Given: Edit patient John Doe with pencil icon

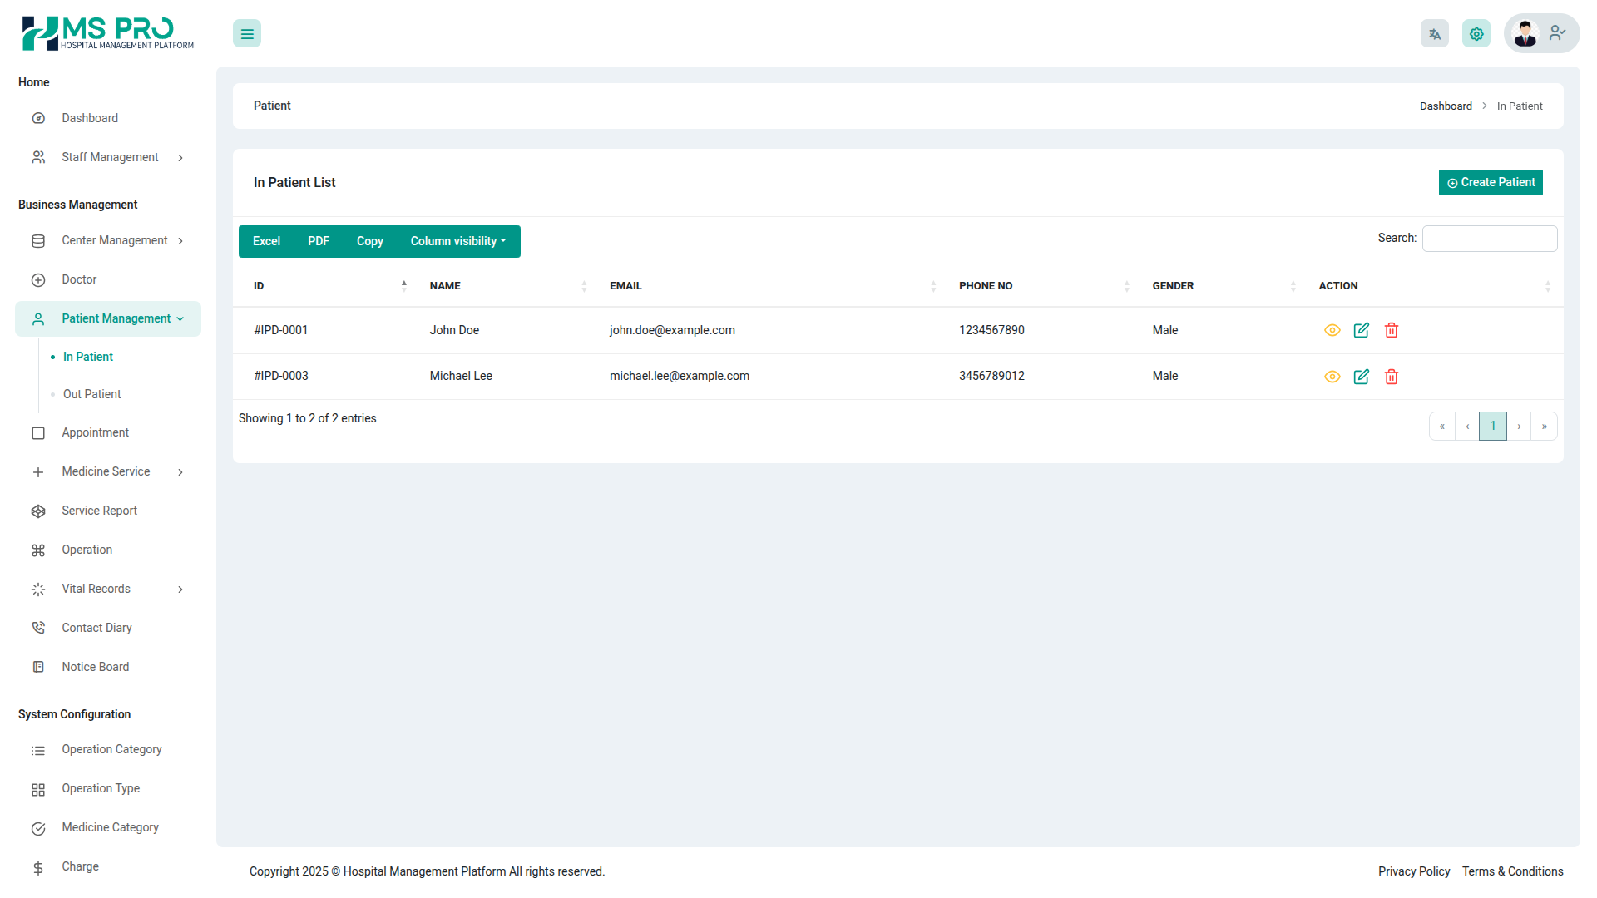Looking at the screenshot, I should (1362, 330).
